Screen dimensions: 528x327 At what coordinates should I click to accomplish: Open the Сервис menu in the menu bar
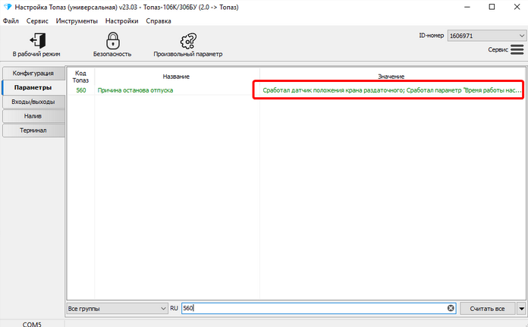click(37, 21)
